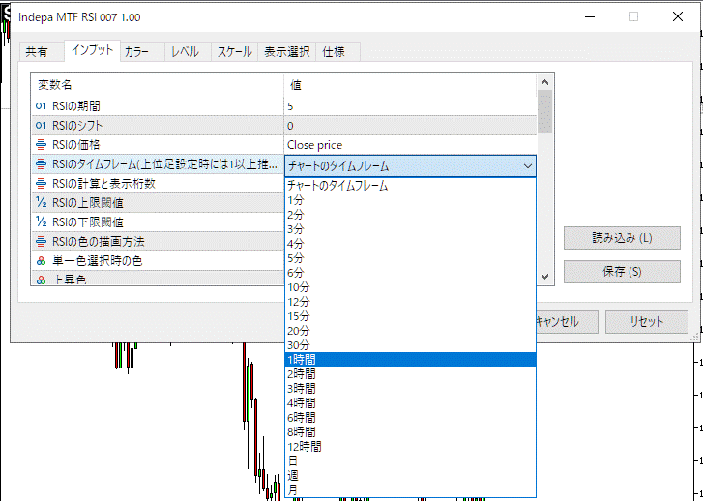The height and width of the screenshot is (501, 703).
Task: Select the RSIの計算と表示桁数 row
Action: tap(158, 184)
